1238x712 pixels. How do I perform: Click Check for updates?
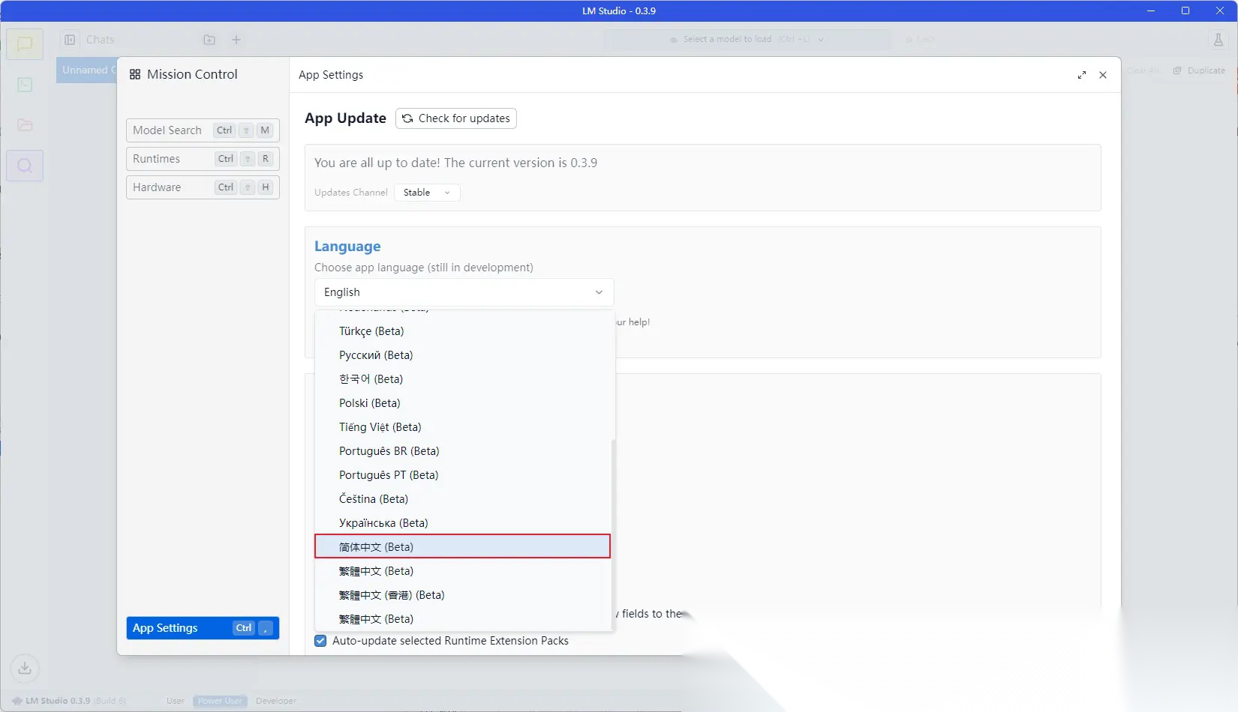click(456, 118)
